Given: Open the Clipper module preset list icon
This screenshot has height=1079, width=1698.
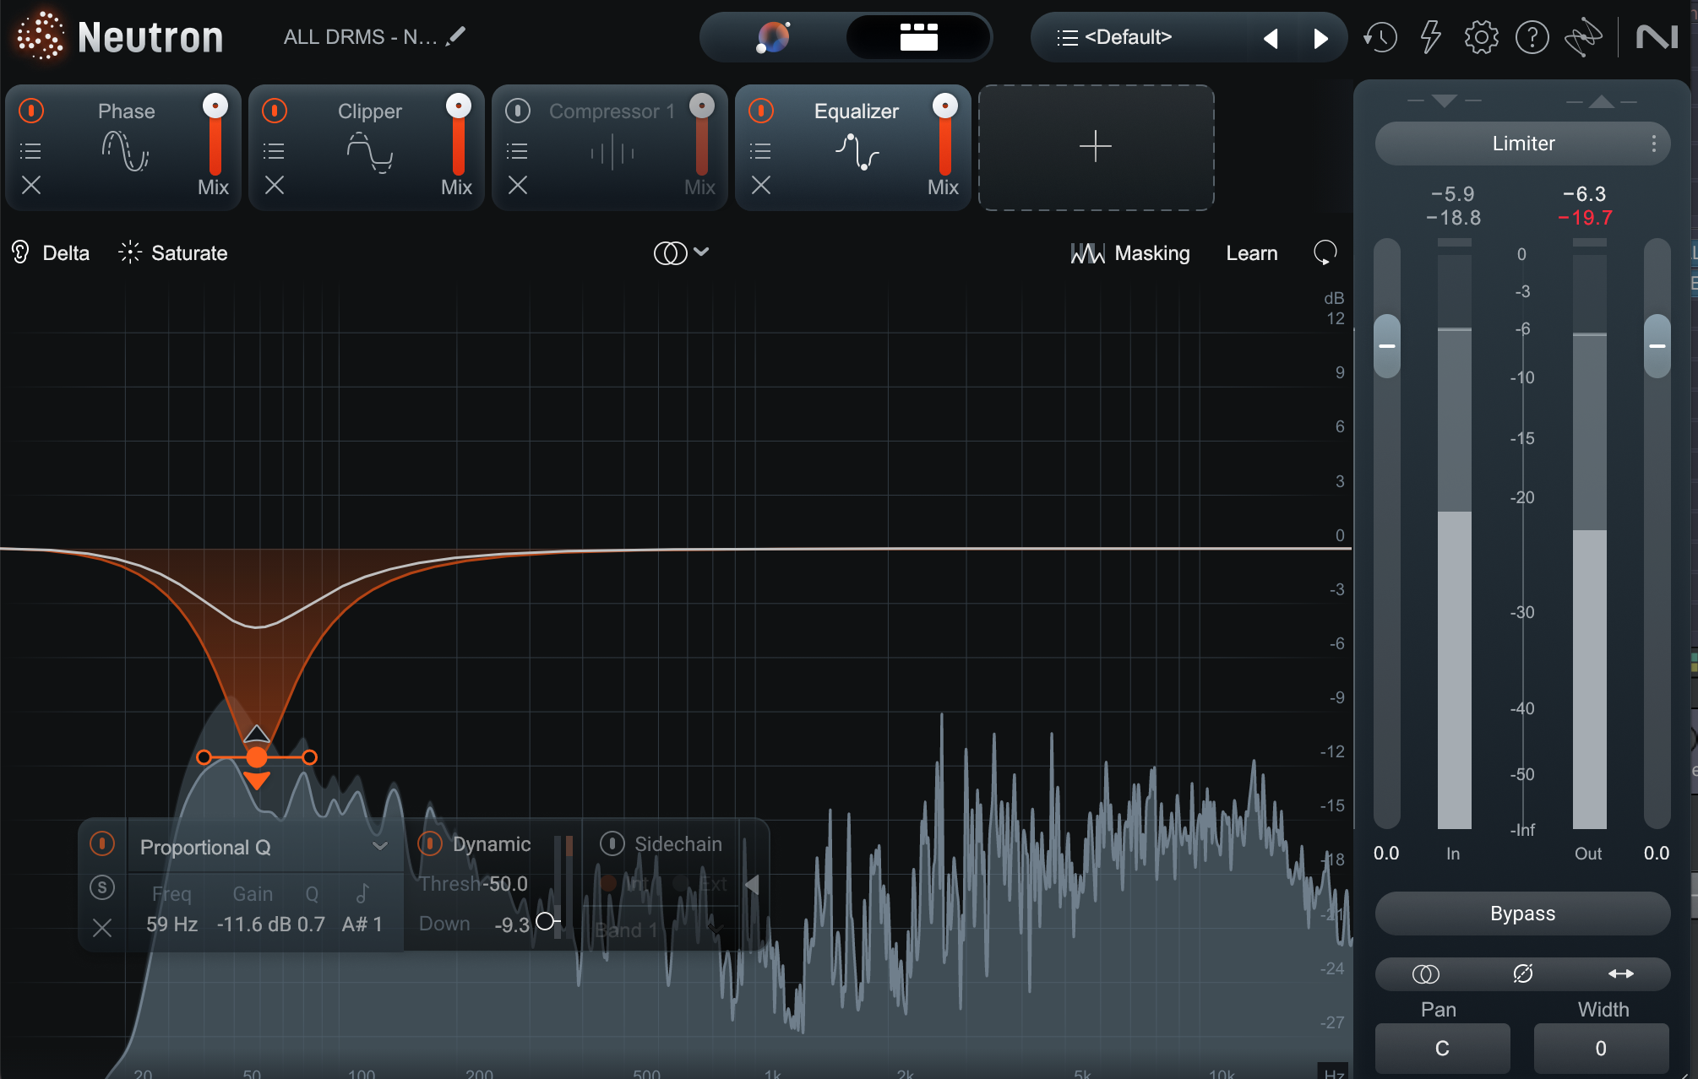Looking at the screenshot, I should 274,151.
